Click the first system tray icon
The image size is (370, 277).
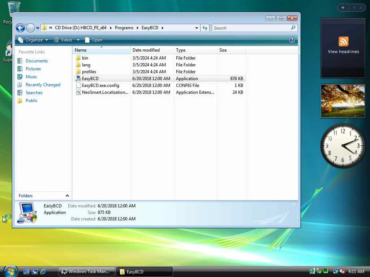[x=312, y=271]
